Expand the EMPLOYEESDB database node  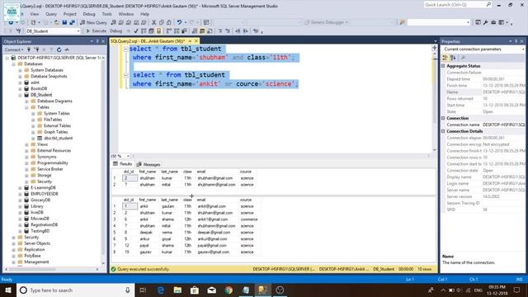[20, 194]
